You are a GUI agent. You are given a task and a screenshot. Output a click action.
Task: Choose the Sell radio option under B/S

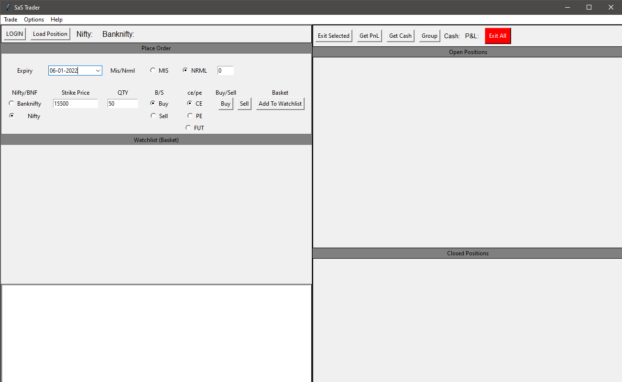point(153,116)
